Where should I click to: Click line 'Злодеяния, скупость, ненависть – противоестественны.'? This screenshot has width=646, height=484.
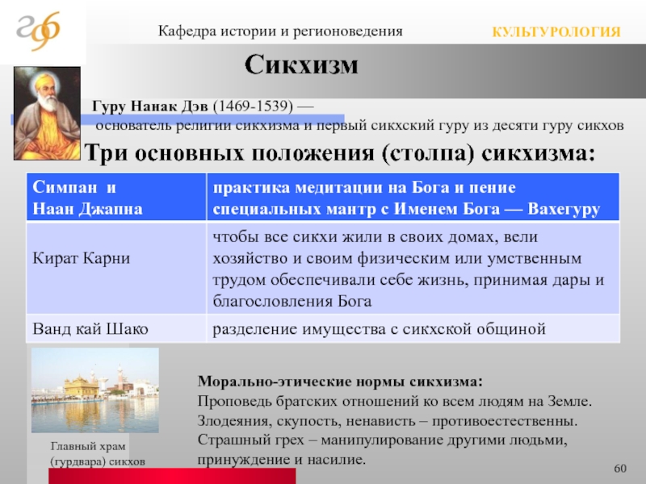[388, 420]
